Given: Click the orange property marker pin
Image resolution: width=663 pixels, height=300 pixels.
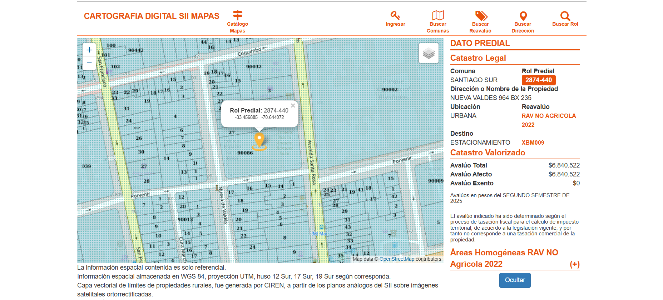Looking at the screenshot, I should point(259,141).
